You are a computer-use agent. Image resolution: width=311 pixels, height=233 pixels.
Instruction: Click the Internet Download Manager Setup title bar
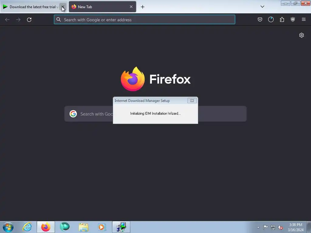(150, 101)
